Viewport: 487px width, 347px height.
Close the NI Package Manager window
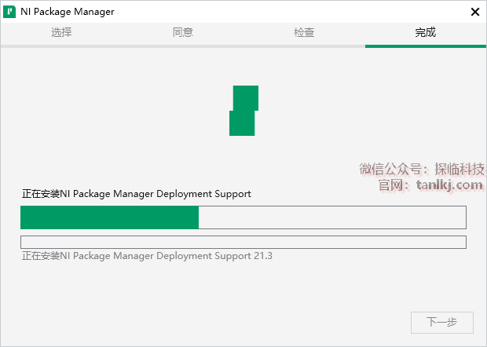[x=474, y=12]
